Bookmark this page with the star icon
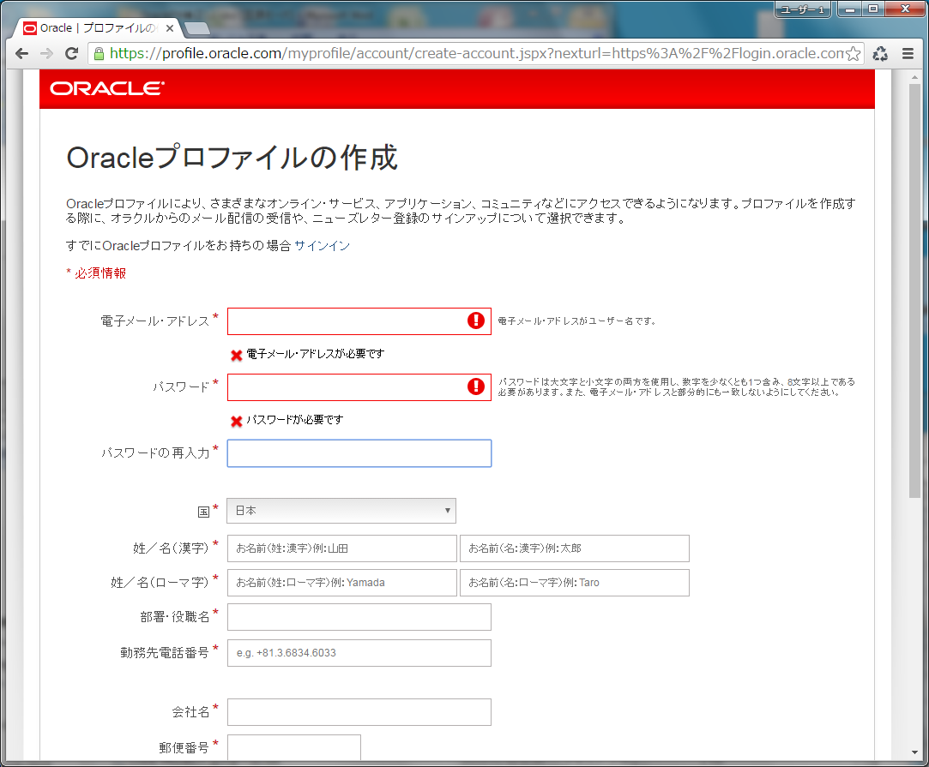This screenshot has width=929, height=767. tap(854, 54)
